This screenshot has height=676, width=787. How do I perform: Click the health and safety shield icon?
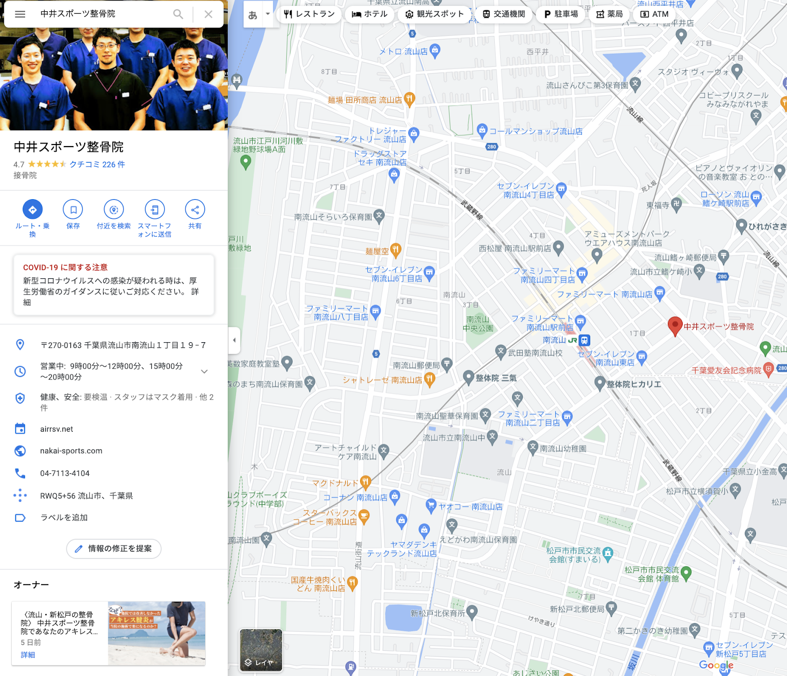(20, 398)
